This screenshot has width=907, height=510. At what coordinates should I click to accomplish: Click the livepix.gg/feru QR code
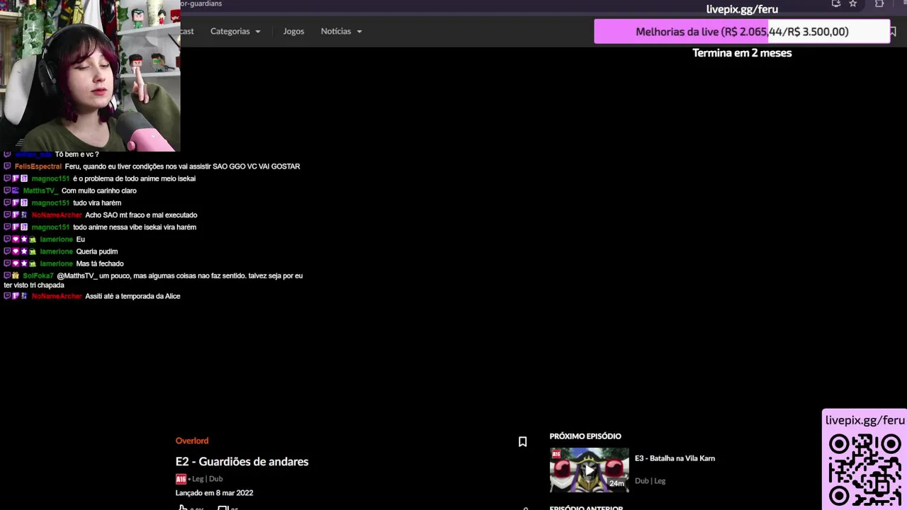point(865,470)
